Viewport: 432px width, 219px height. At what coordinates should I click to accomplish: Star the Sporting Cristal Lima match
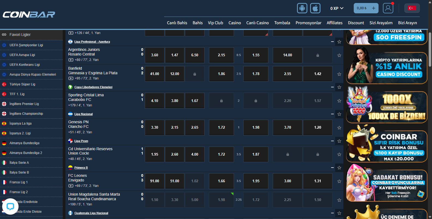(339, 101)
